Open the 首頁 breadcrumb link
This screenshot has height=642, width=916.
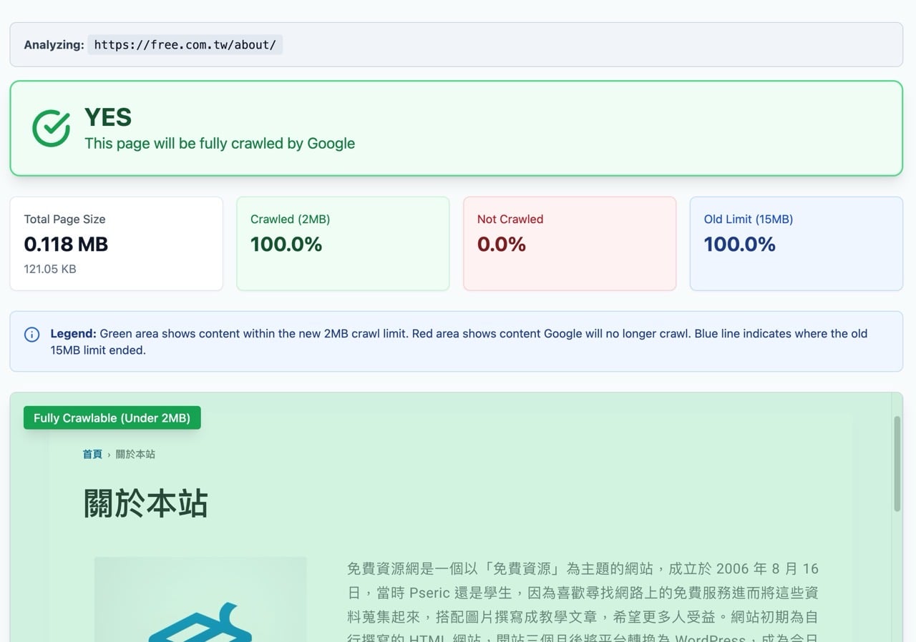pyautogui.click(x=92, y=453)
